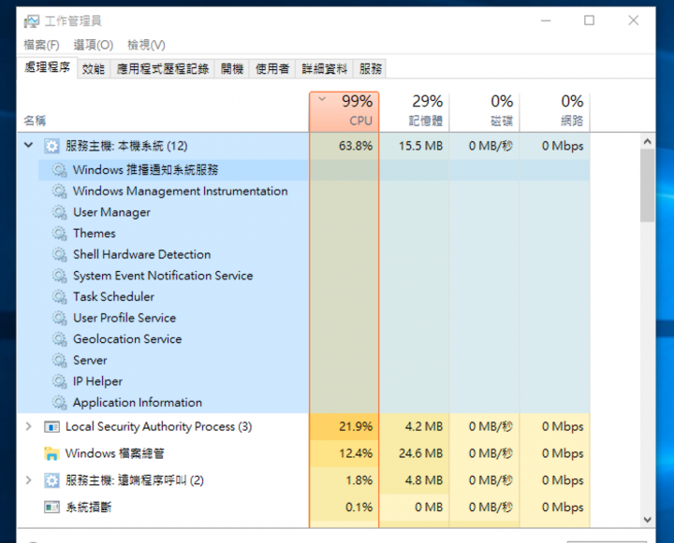This screenshot has width=674, height=543.
Task: Click the 12.4% CPU value
Action: tap(356, 453)
